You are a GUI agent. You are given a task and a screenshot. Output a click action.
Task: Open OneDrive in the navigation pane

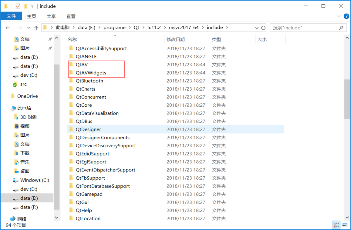click(x=28, y=96)
